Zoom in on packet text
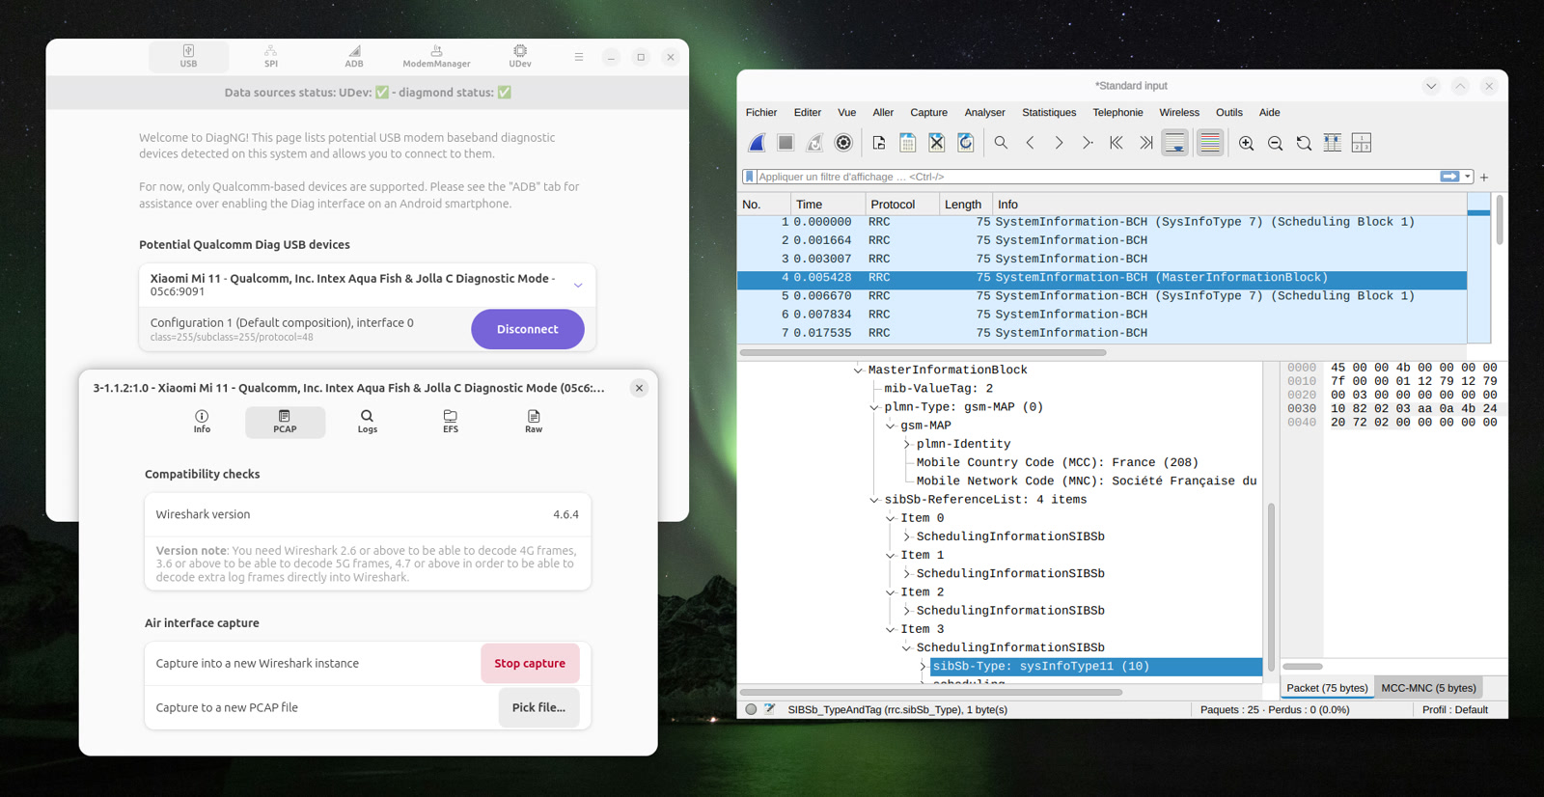Viewport: 1544px width, 797px height. [1247, 143]
